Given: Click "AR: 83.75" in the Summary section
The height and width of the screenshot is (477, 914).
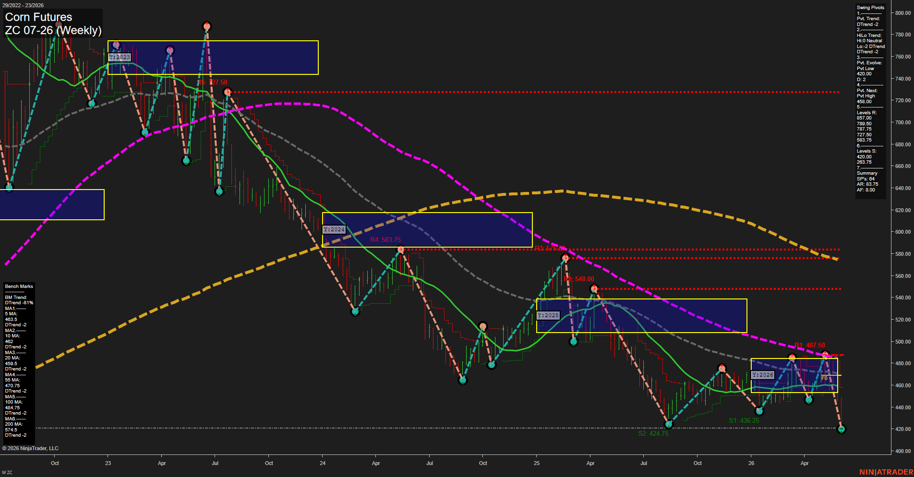Looking at the screenshot, I should click(x=867, y=184).
